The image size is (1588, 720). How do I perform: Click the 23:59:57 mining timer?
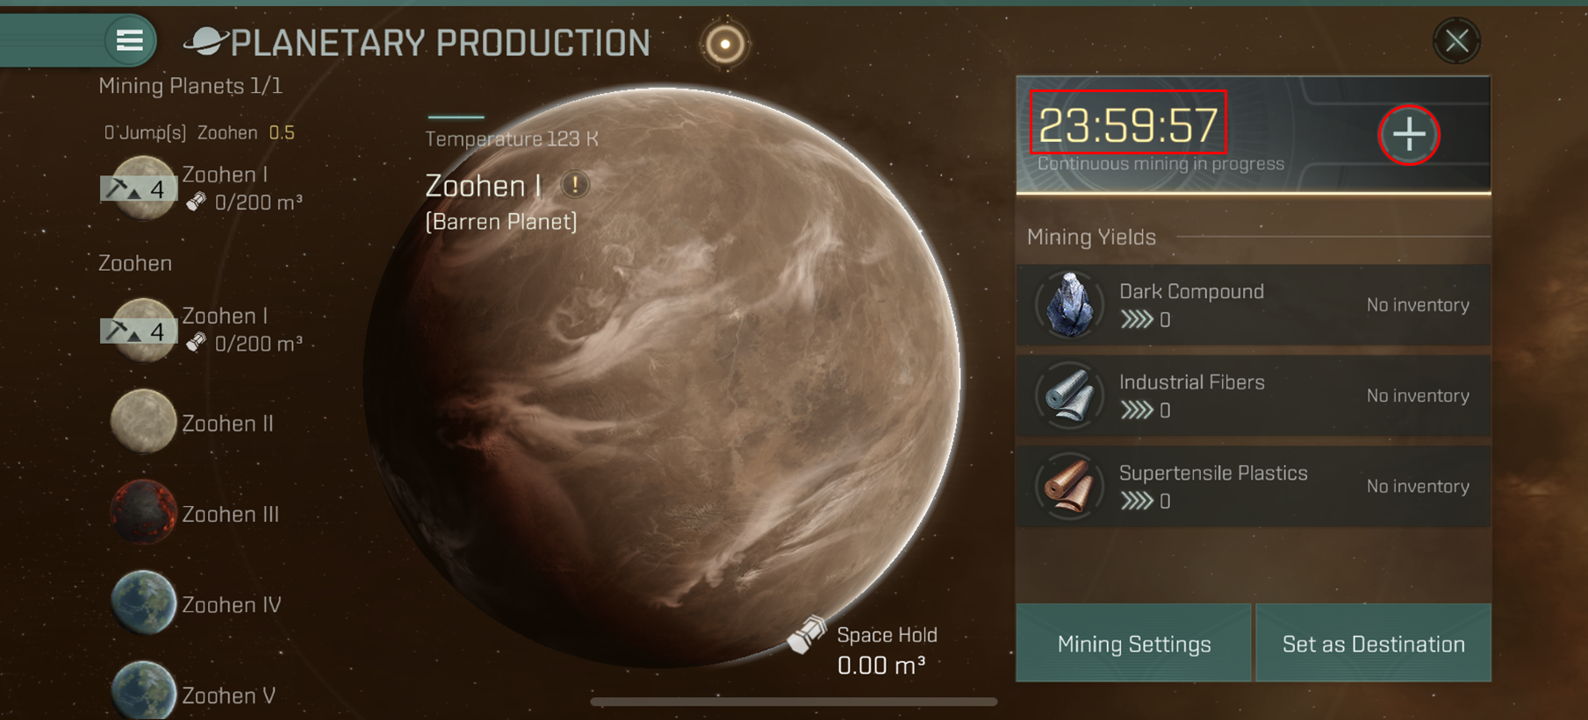1128,126
